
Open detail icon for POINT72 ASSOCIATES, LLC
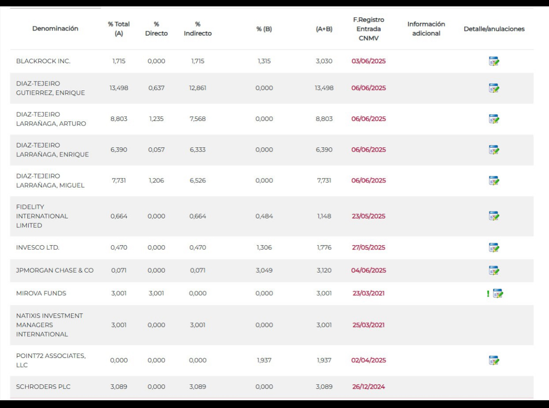click(x=494, y=360)
